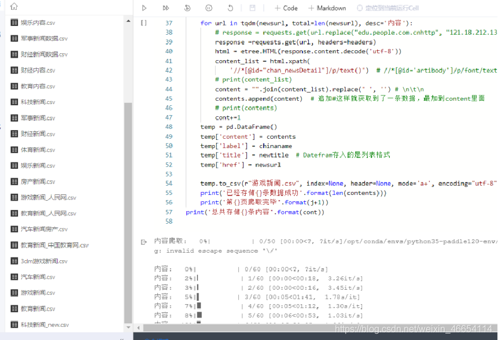Click the 5/60 progress output row
The height and width of the screenshot is (340, 498).
point(259,315)
